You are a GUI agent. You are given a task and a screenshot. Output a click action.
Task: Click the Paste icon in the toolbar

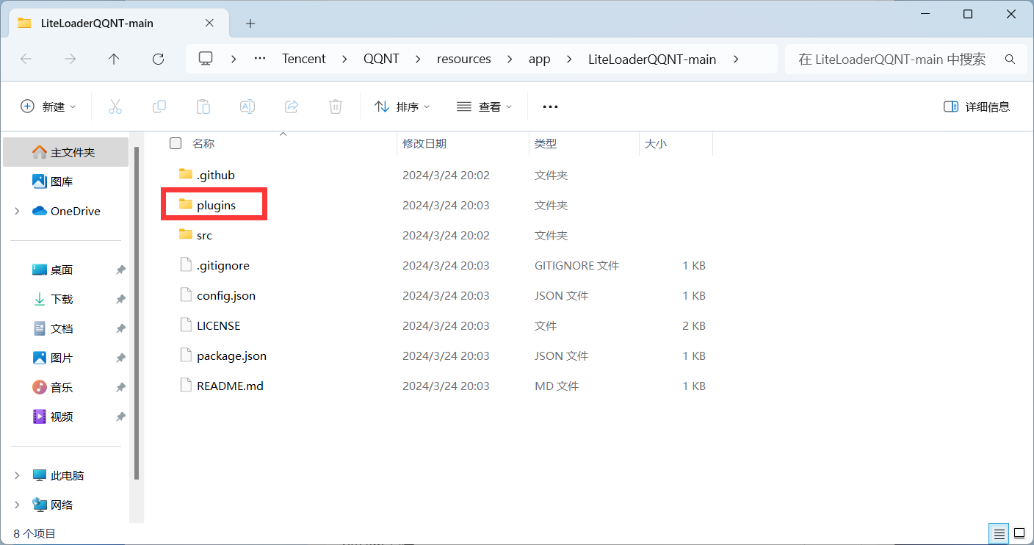[203, 106]
